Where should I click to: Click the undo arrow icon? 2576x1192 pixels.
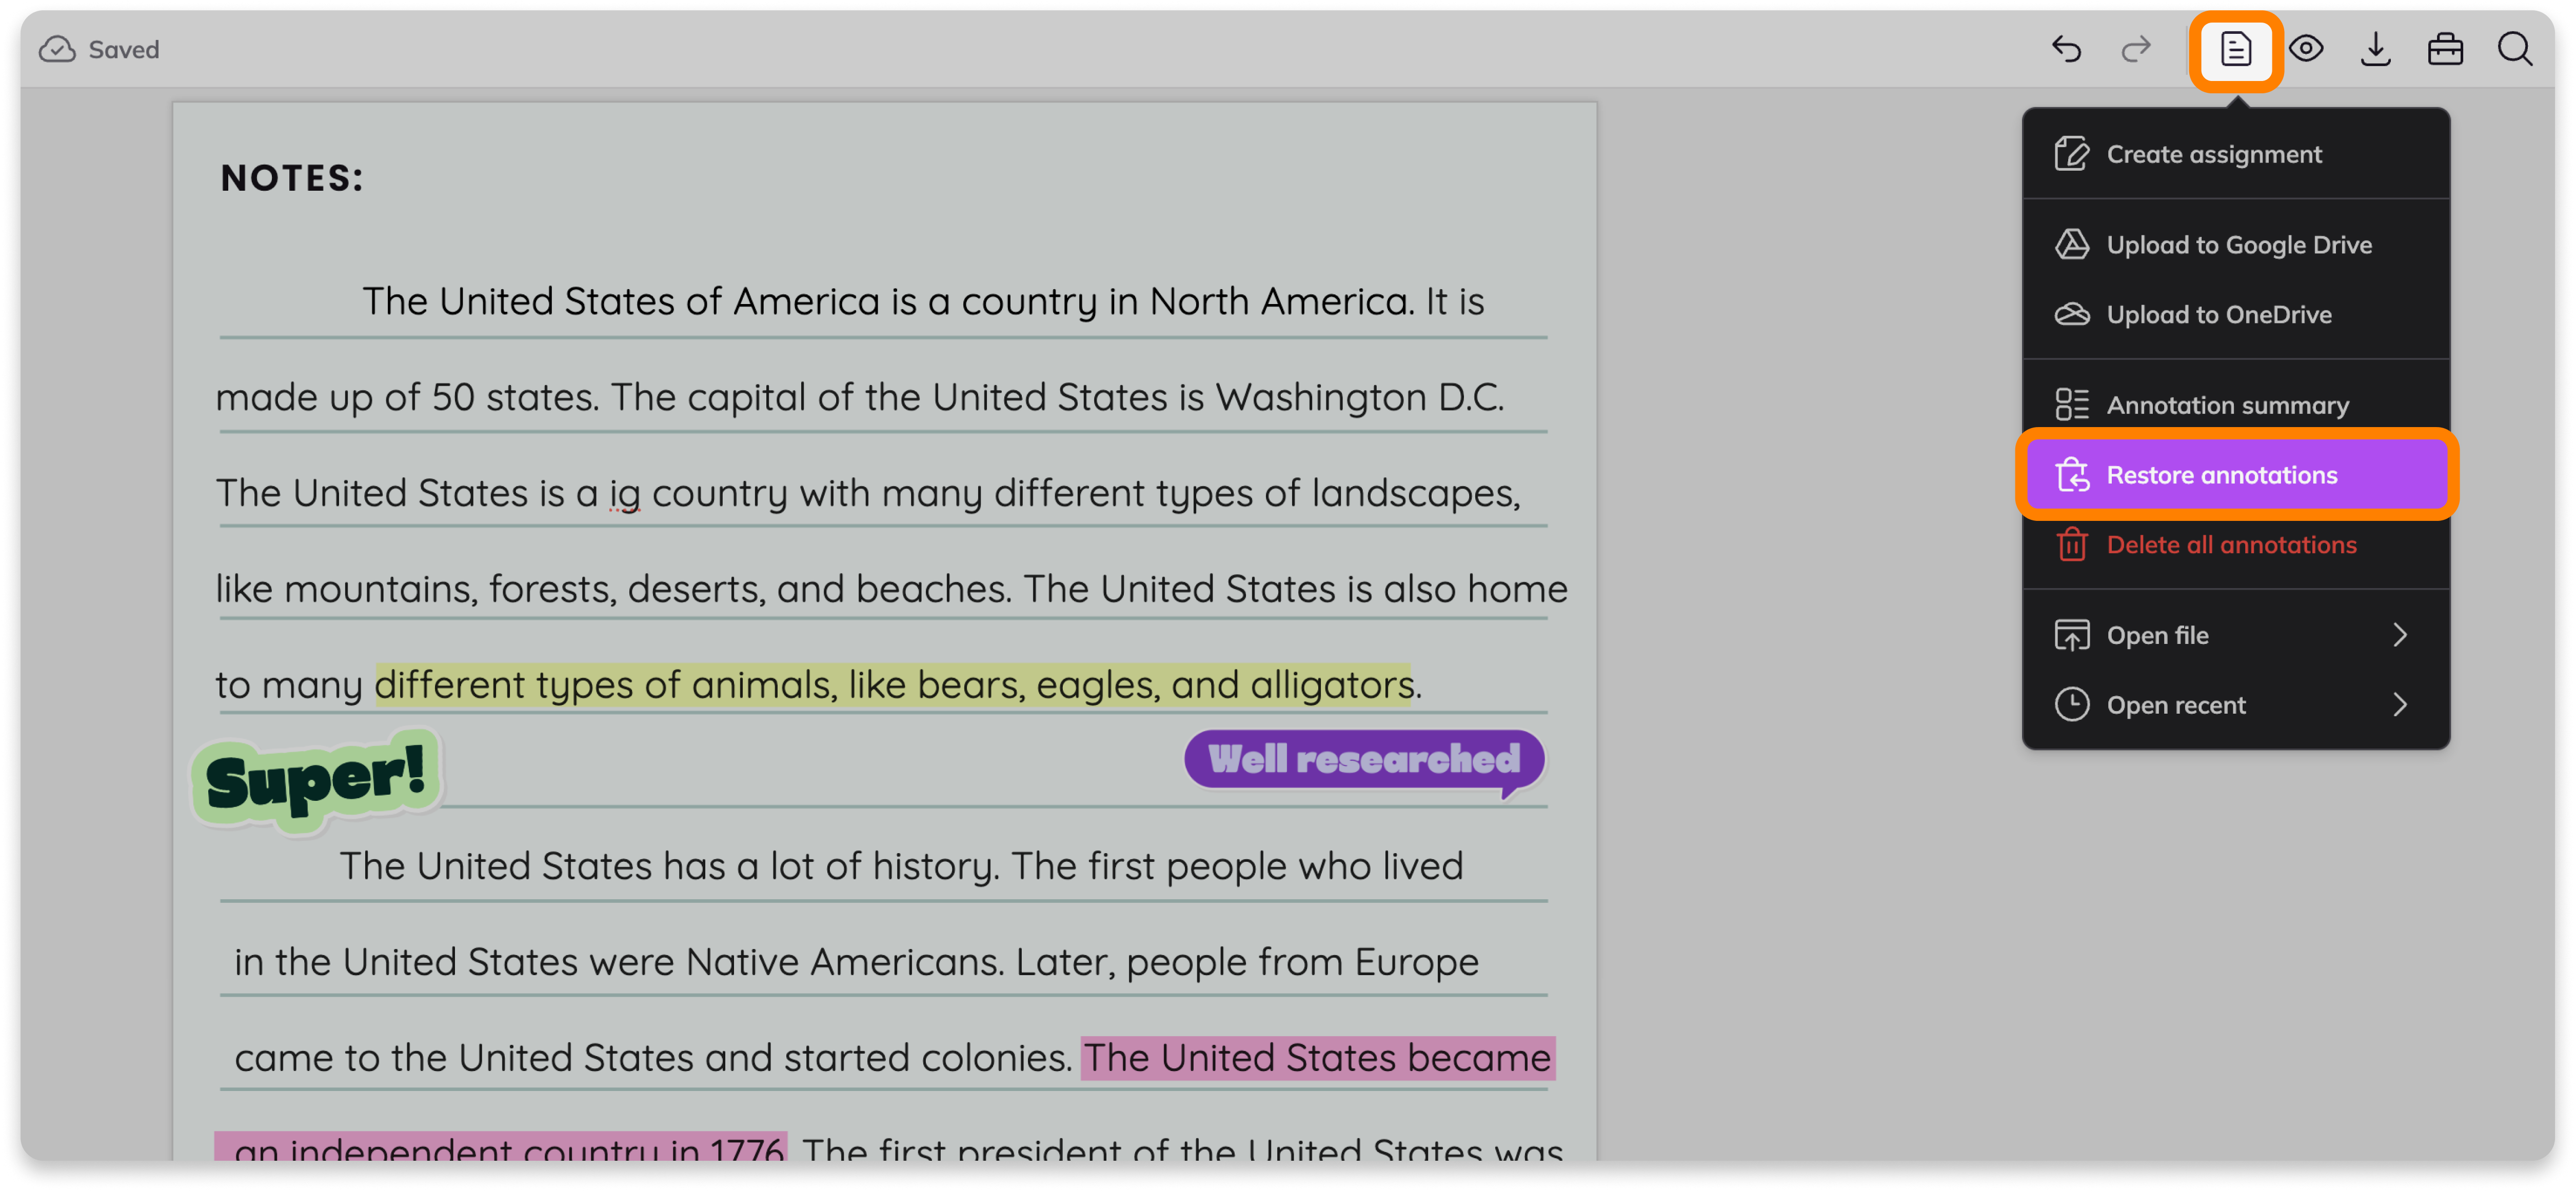pyautogui.click(x=2066, y=49)
